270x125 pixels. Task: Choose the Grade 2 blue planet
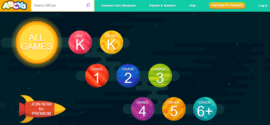128,75
